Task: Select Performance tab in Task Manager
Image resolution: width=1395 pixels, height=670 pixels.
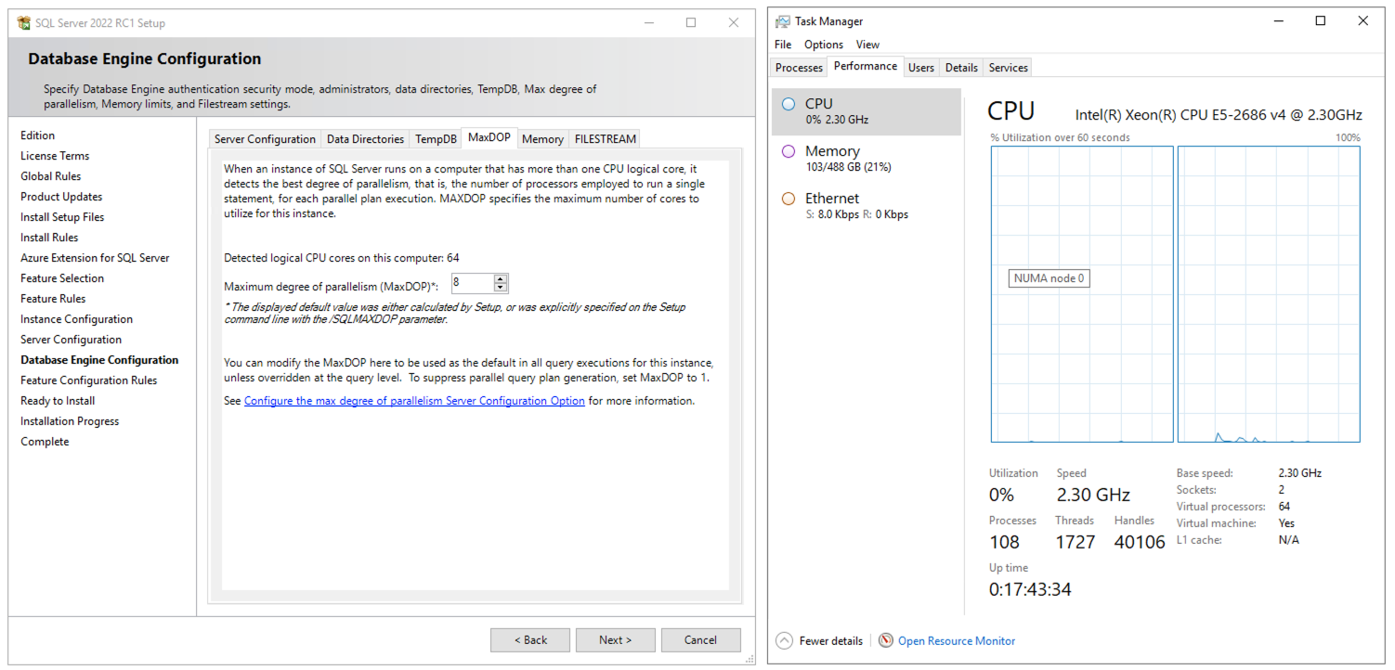Action: click(866, 67)
